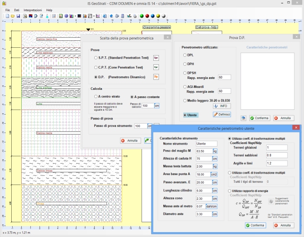The width and height of the screenshot is (304, 237).
Task: Choose the A centro strato option
Action: click(x=96, y=96)
